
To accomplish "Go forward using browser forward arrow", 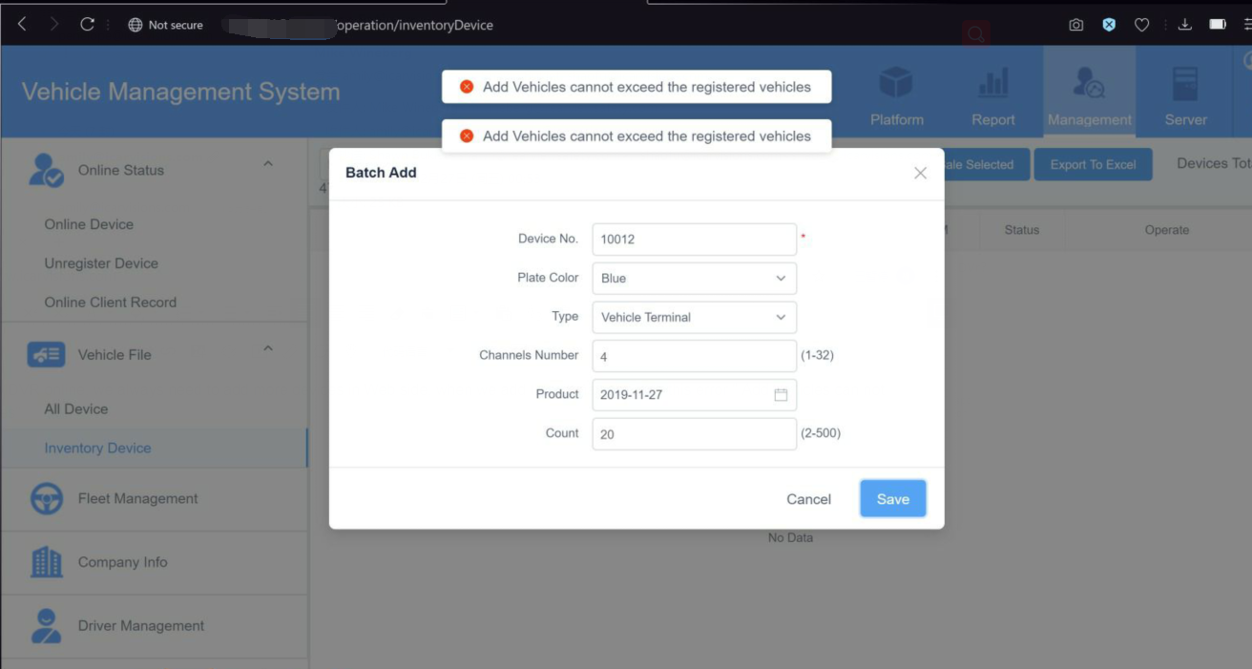I will [54, 25].
